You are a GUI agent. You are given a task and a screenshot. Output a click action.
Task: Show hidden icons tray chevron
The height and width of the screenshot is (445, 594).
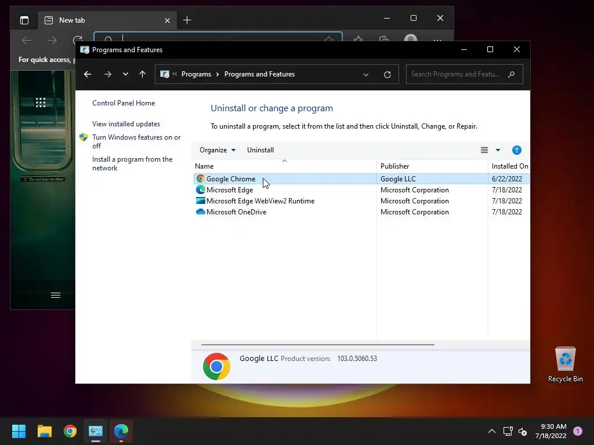(x=492, y=431)
